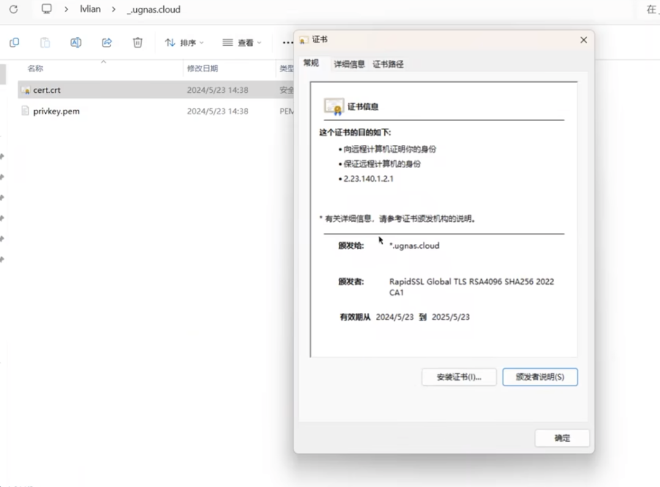Click the cert.crt certificate file icon
This screenshot has height=487, width=660.
(x=25, y=90)
